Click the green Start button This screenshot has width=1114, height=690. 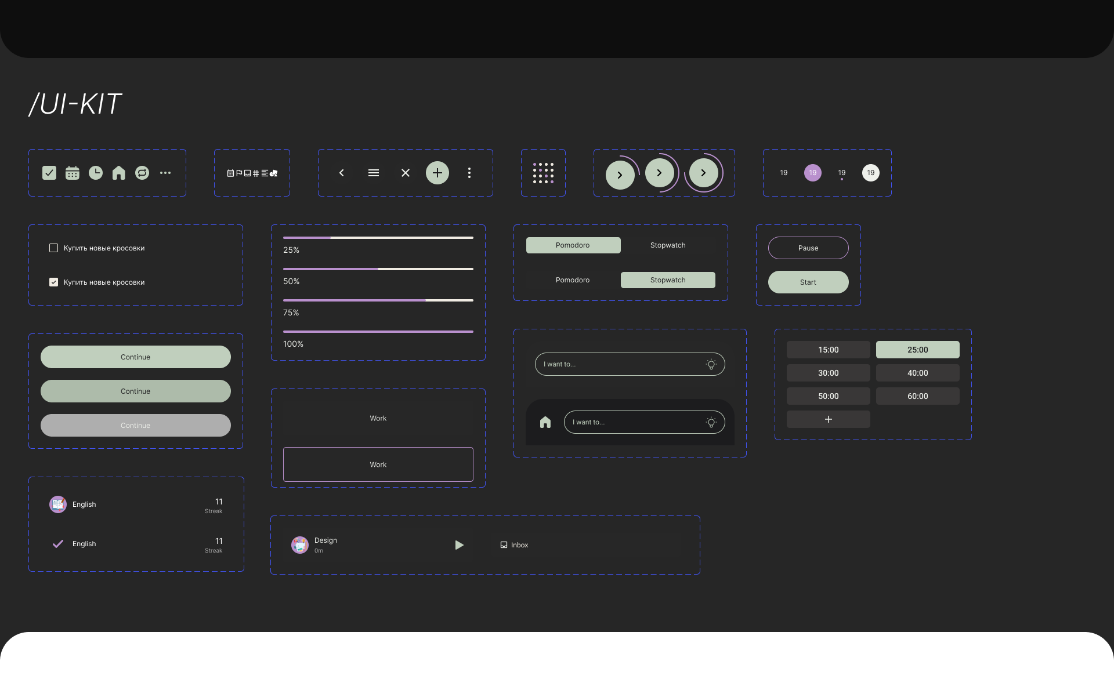coord(808,282)
